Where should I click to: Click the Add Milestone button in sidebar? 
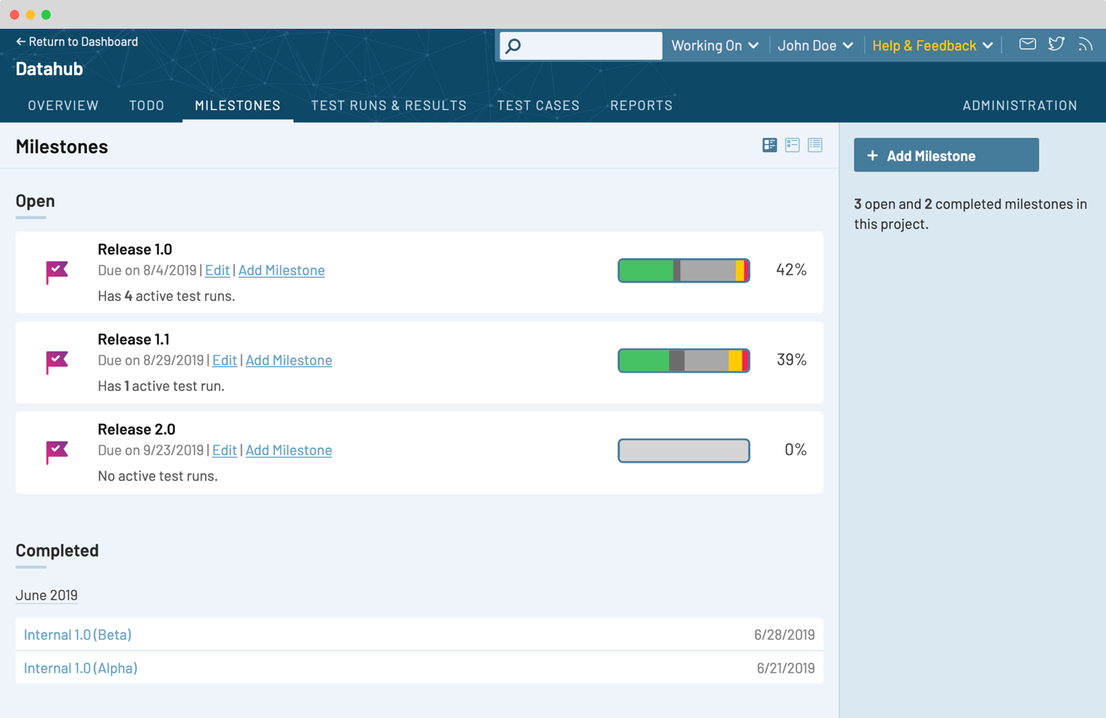click(x=946, y=155)
